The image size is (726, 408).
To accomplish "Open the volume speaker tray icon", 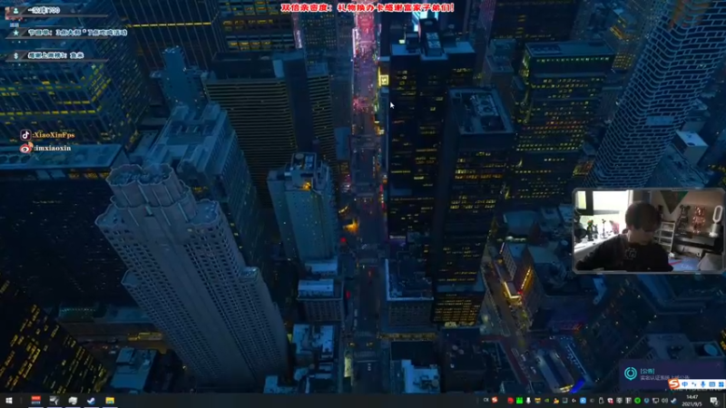I will pos(664,401).
